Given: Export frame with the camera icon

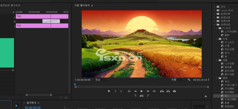Looking at the screenshot, I should (x=175, y=91).
